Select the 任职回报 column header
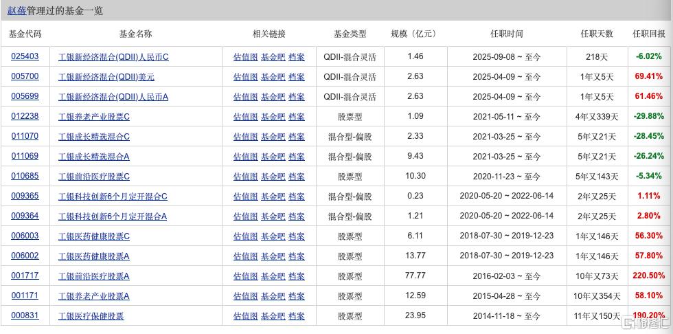 pyautogui.click(x=648, y=34)
